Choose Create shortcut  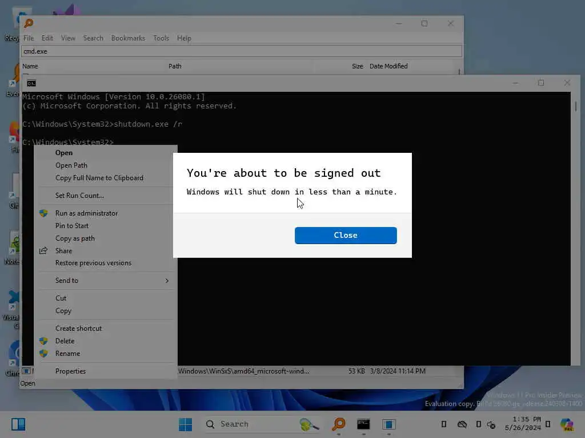(78, 328)
